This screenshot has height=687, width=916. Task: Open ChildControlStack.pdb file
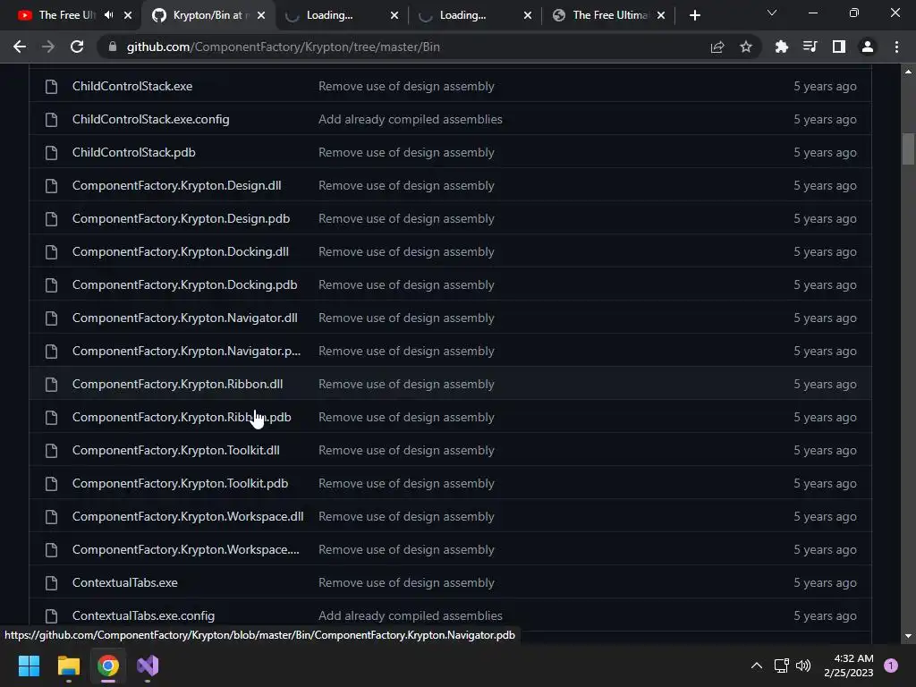(x=134, y=152)
